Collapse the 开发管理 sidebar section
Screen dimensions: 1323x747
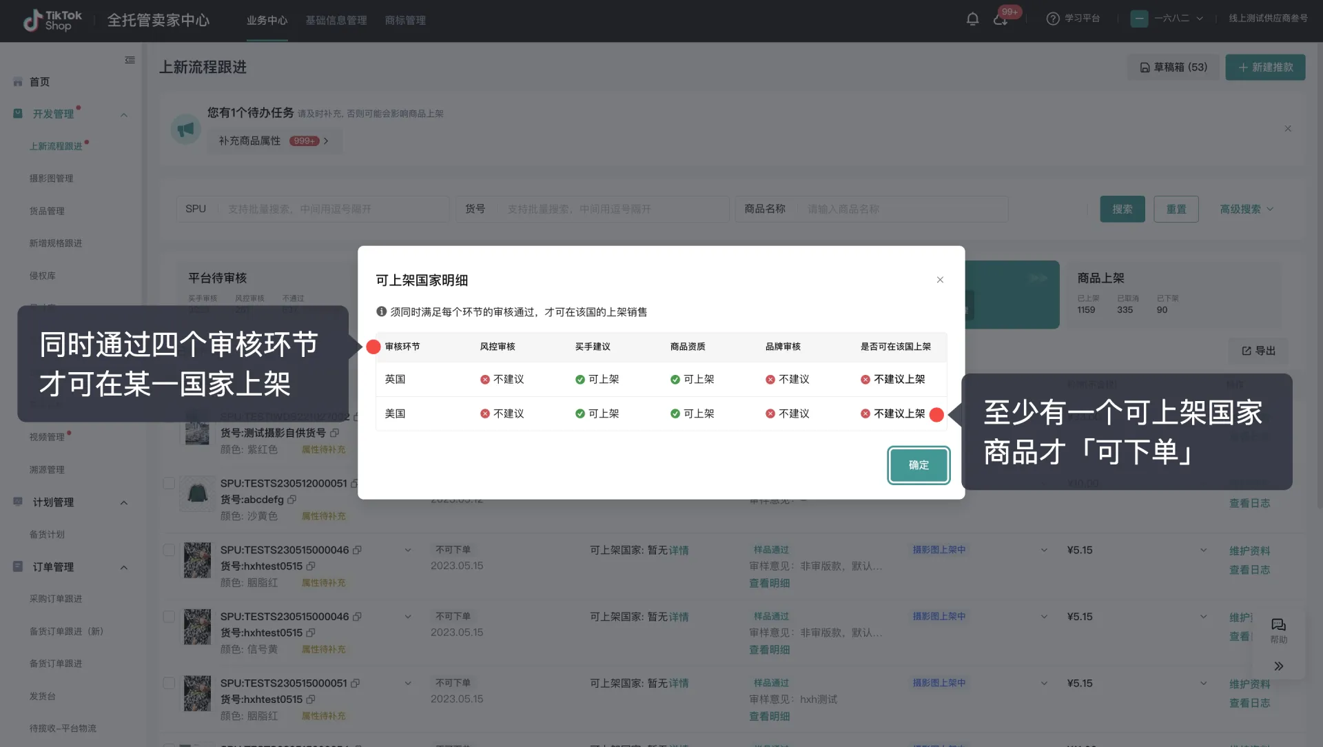(x=124, y=114)
